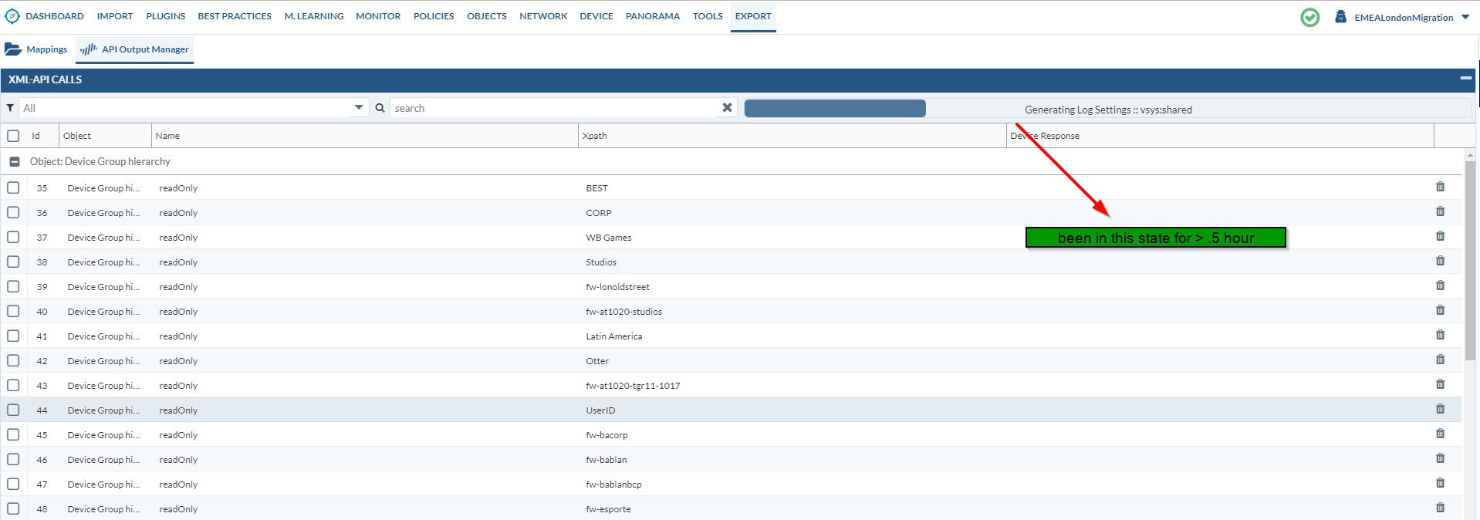The image size is (1480, 520).
Task: Open the IMPORT menu
Action: [x=115, y=16]
